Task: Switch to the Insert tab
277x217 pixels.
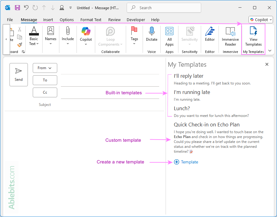Action: pos(48,20)
